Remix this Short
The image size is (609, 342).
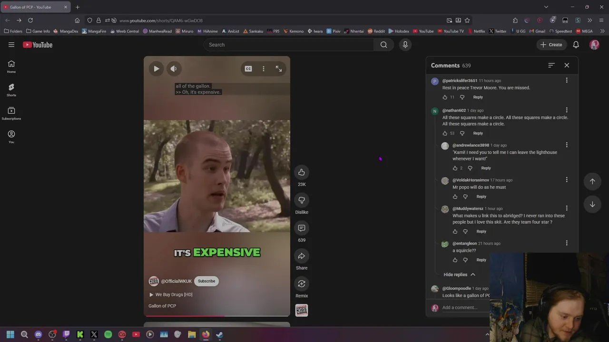coord(302,284)
